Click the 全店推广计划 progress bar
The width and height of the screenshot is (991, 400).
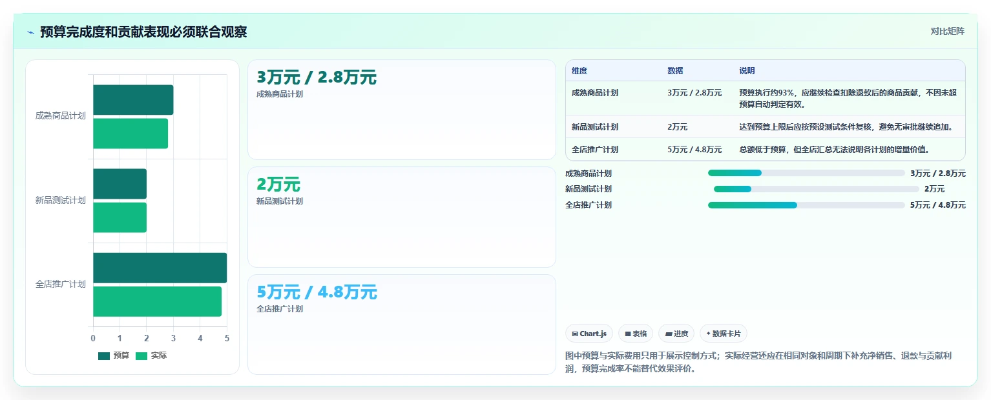pos(806,205)
